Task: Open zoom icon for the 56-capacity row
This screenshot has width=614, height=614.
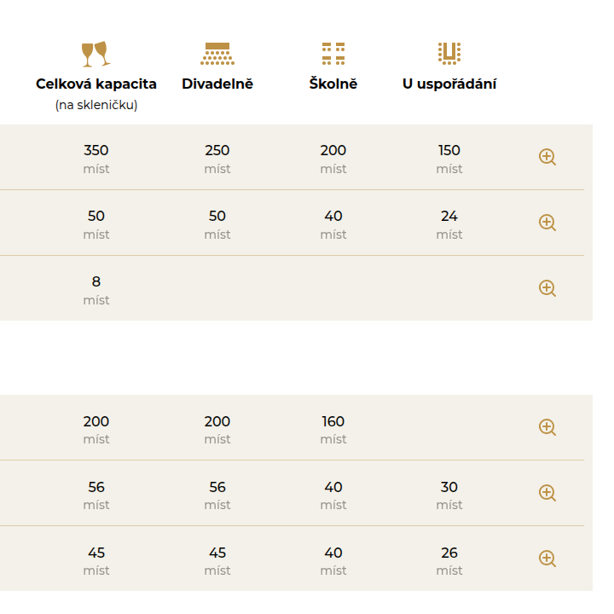Action: (x=547, y=493)
